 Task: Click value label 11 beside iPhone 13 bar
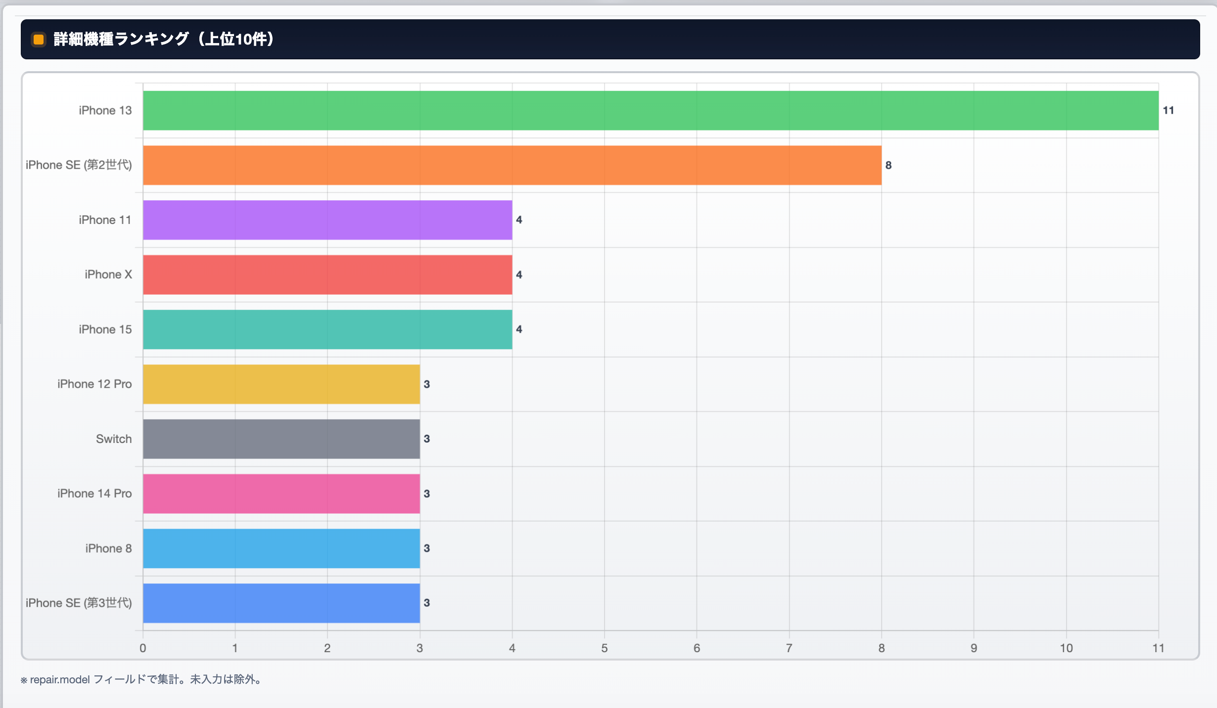[x=1169, y=110]
